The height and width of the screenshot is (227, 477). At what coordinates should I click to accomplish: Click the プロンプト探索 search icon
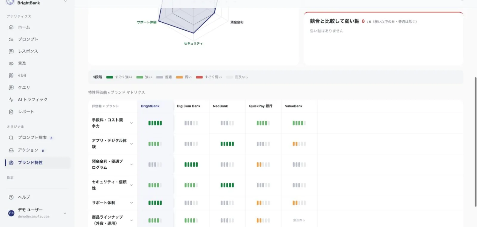11,138
